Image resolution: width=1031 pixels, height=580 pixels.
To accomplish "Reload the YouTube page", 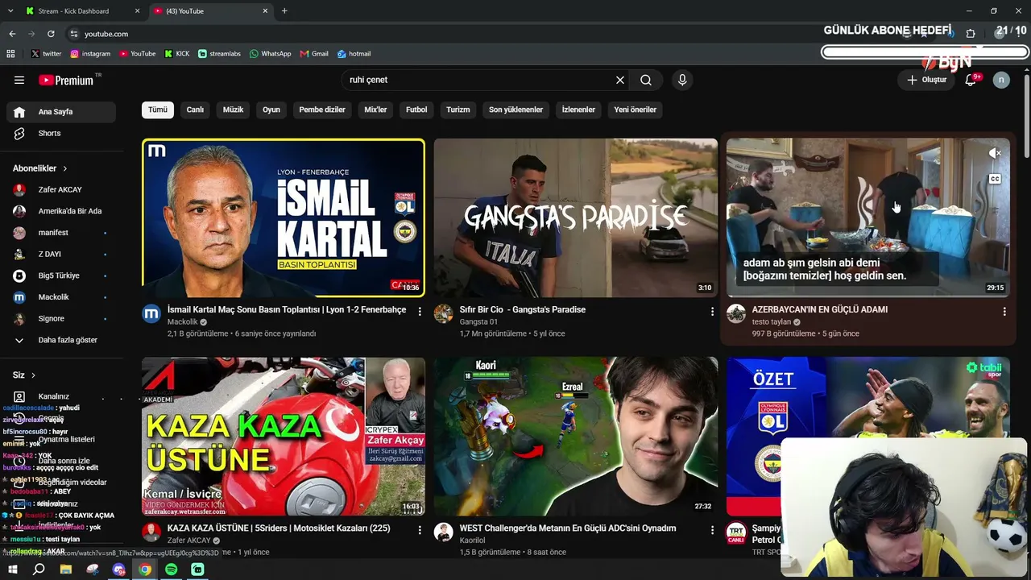I will [51, 34].
